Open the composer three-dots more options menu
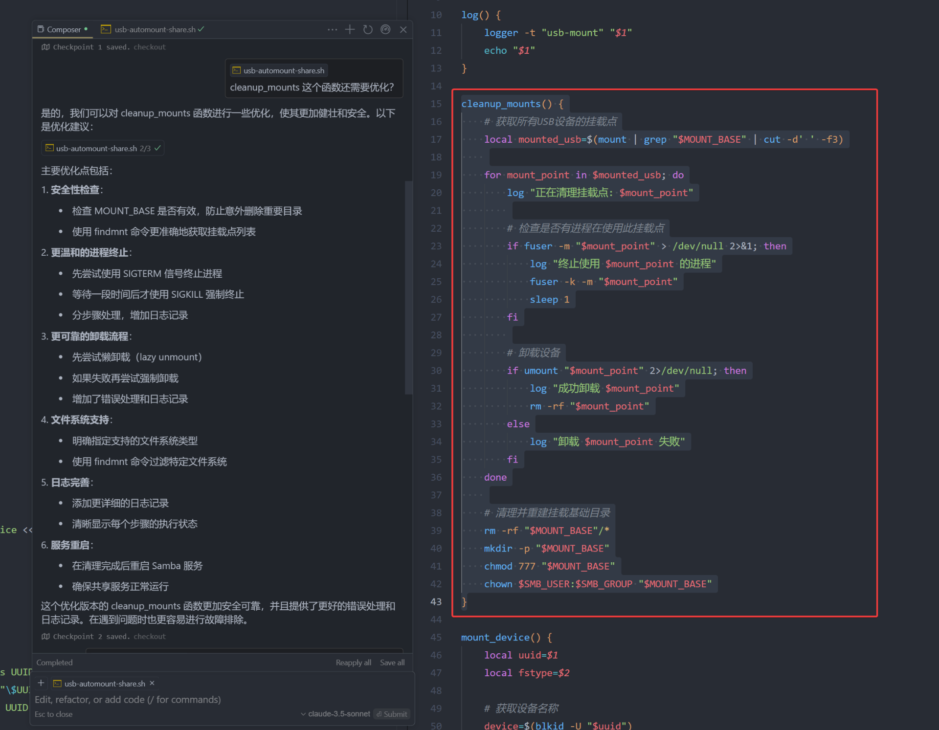 pyautogui.click(x=332, y=29)
